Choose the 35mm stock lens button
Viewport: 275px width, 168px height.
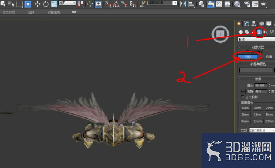pyautogui.click(x=257, y=115)
